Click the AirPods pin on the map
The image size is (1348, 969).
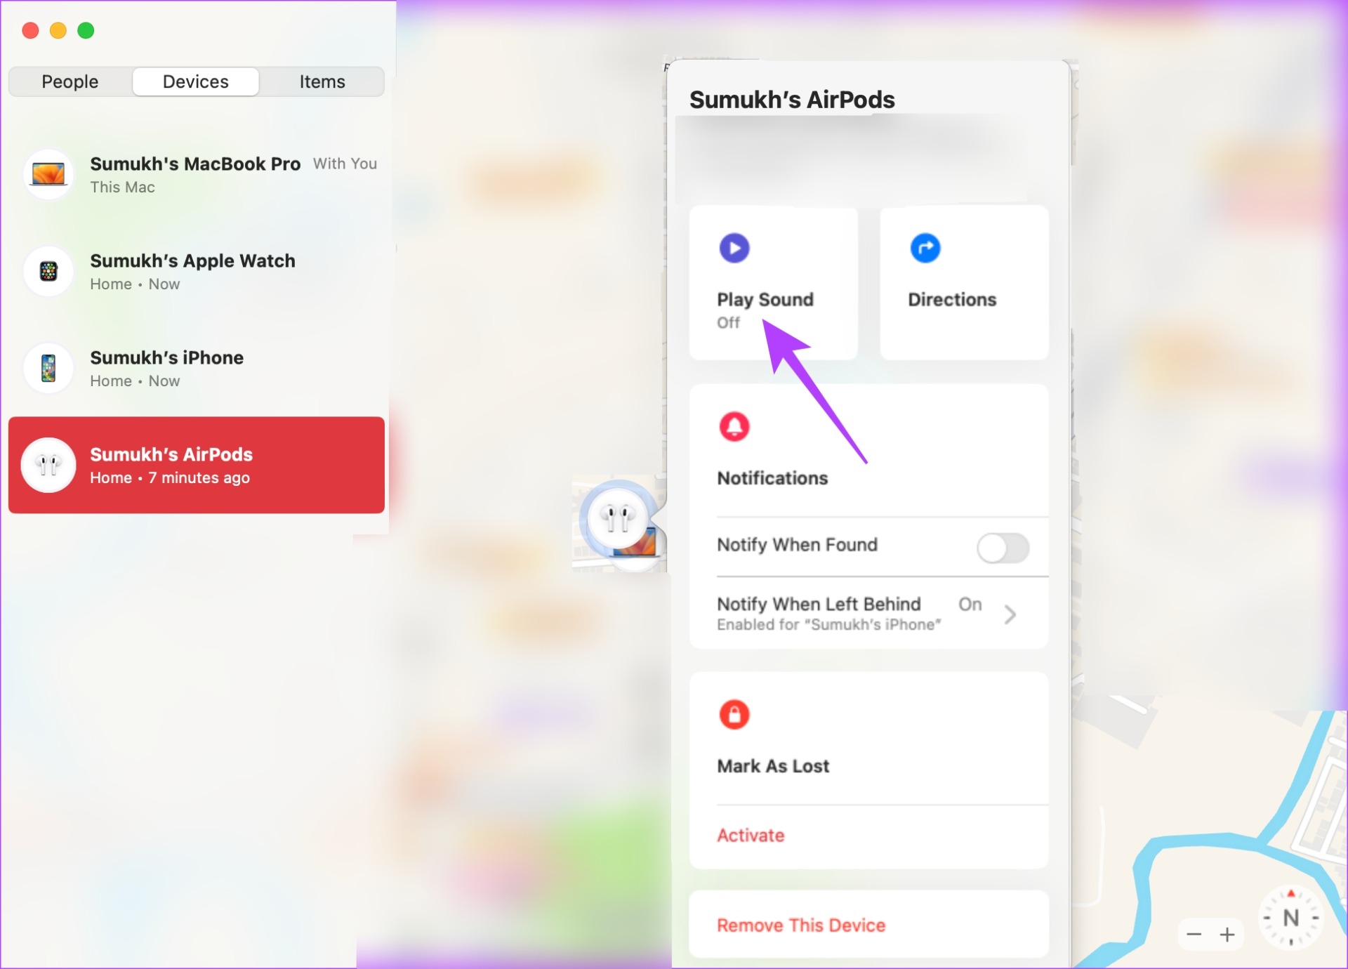(618, 518)
